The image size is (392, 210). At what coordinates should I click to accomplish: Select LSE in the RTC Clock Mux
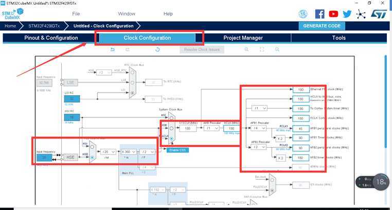pos(132,82)
